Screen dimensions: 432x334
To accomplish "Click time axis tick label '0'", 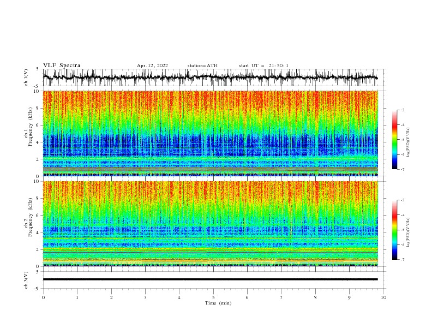I will point(43,297).
